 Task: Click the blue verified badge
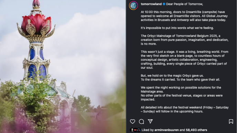point(164,4)
